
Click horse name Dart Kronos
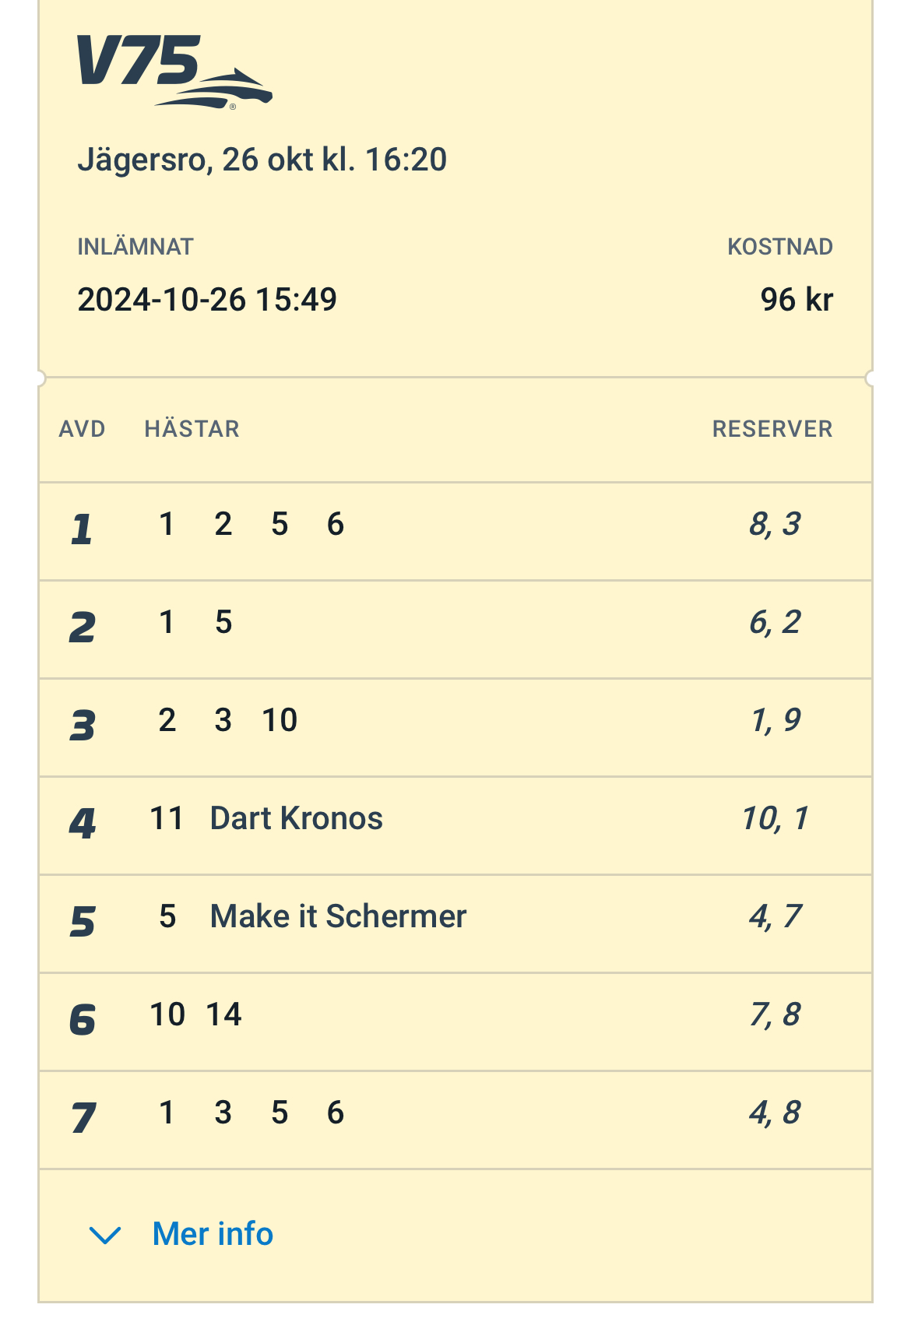click(296, 819)
